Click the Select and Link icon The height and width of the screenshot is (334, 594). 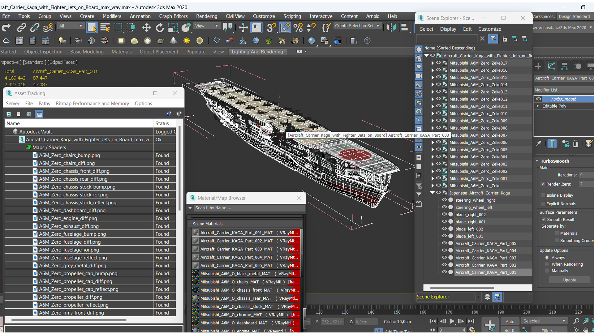(21, 28)
